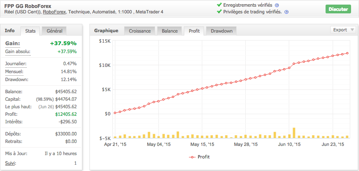The width and height of the screenshot is (359, 171).
Task: Show the Croissance chart tab
Action: tap(140, 31)
